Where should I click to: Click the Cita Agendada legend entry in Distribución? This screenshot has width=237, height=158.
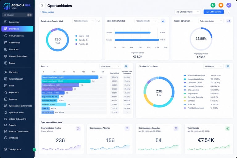201,90
